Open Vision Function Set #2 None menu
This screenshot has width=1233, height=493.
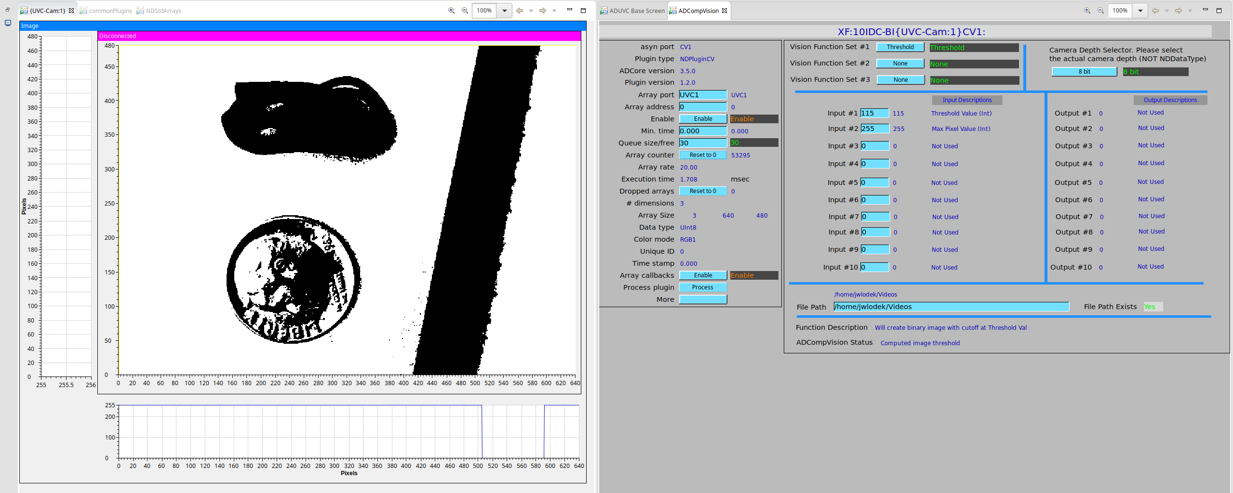(900, 64)
